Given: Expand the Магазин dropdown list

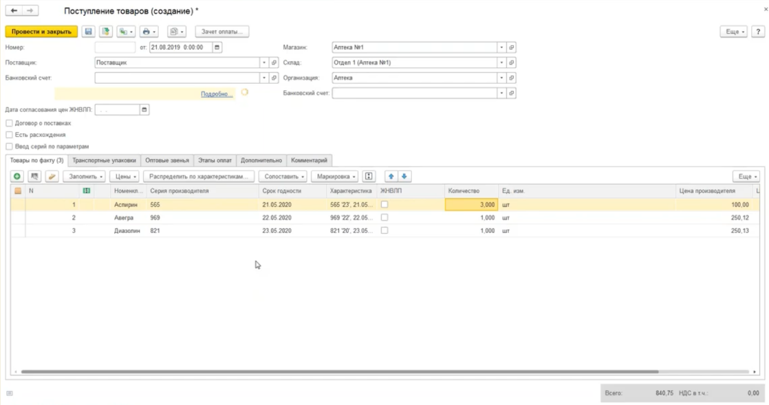Looking at the screenshot, I should click(x=501, y=47).
